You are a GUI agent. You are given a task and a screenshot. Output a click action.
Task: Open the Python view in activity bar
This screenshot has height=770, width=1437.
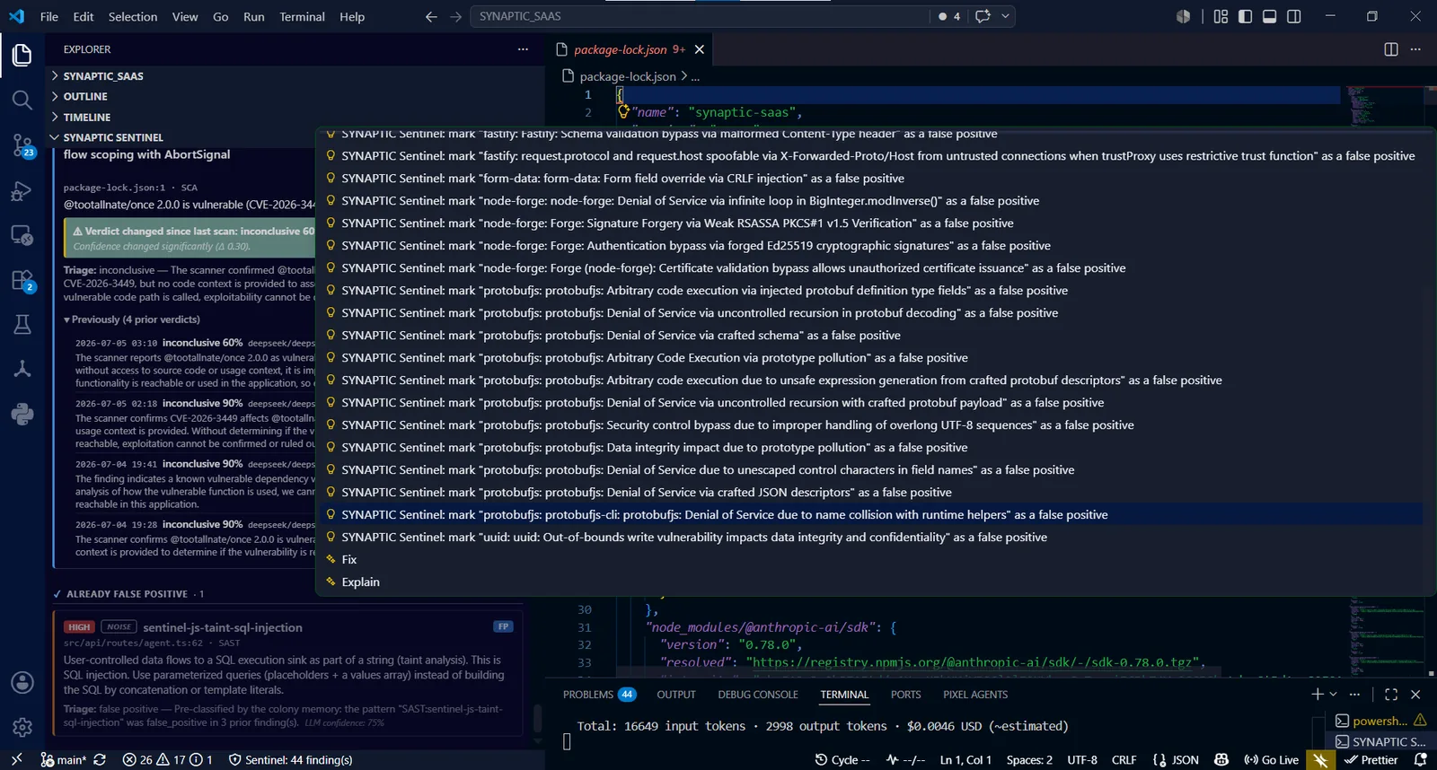click(22, 414)
